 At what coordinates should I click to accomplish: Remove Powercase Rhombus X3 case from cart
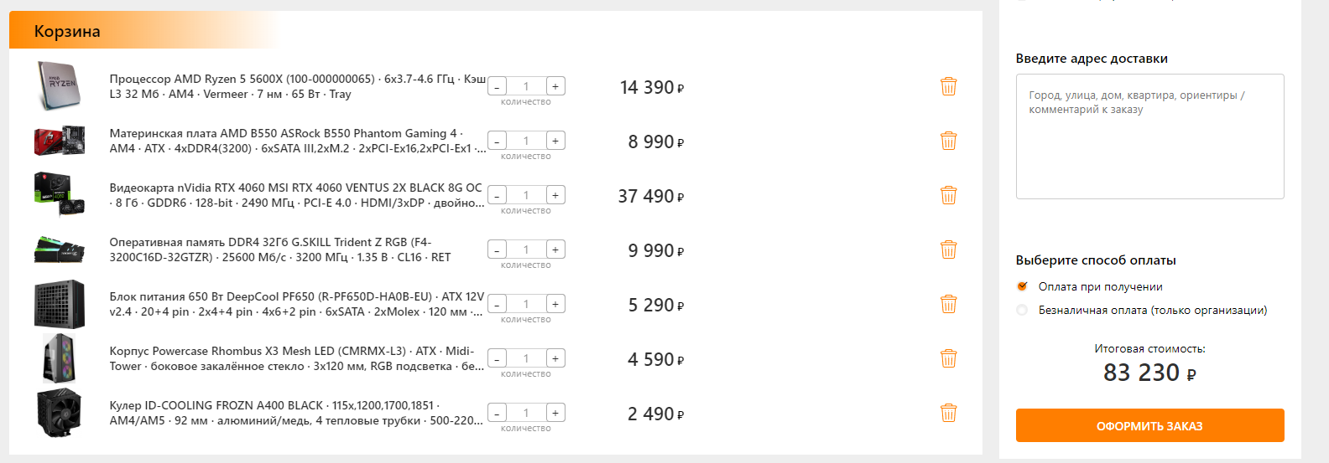[948, 358]
